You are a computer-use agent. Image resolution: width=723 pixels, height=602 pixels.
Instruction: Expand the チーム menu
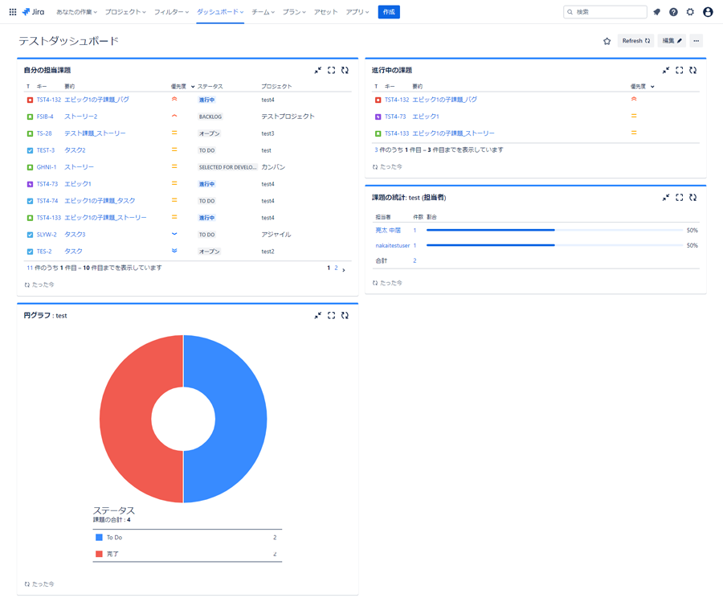click(x=263, y=12)
